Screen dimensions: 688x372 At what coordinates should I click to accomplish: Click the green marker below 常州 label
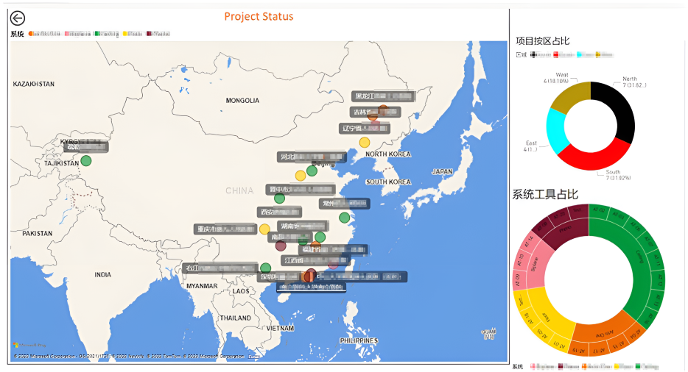344,218
